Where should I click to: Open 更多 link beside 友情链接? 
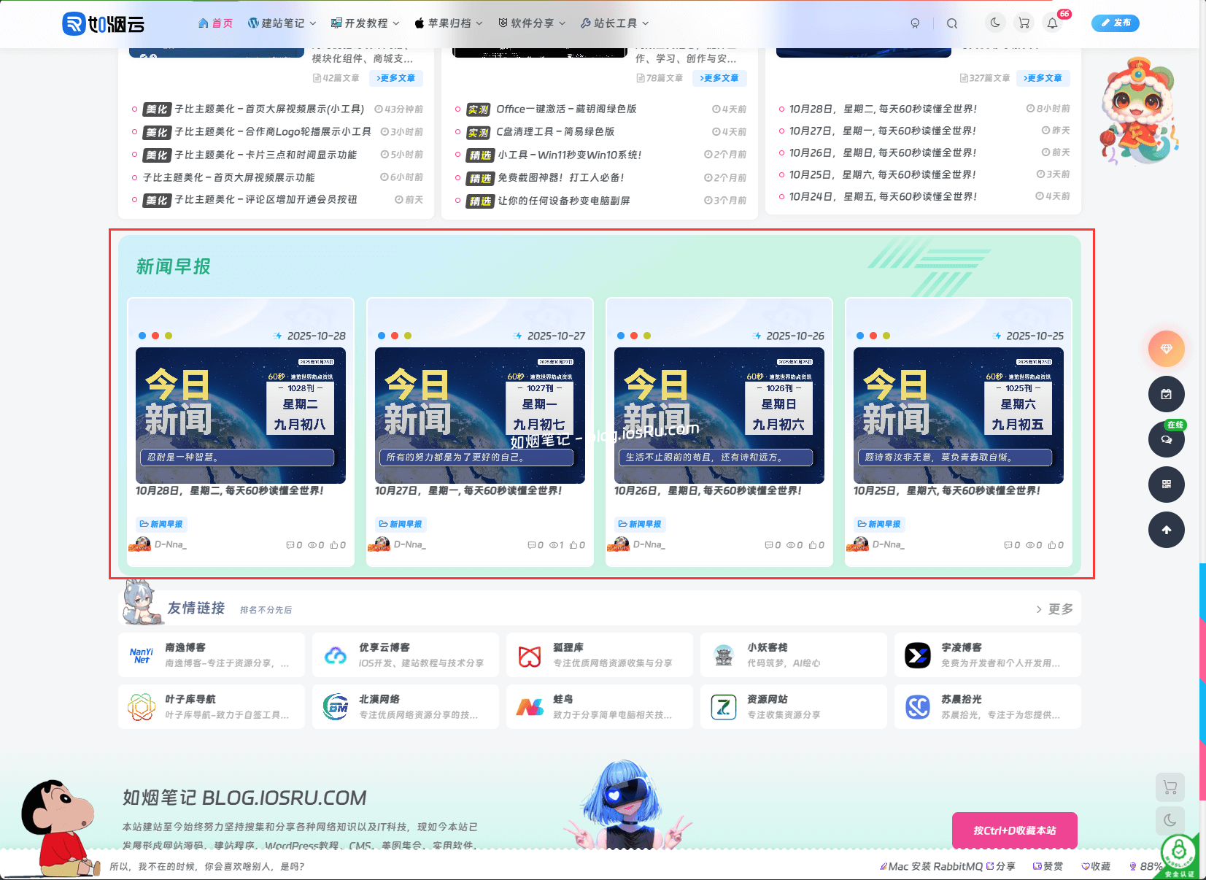[1054, 609]
